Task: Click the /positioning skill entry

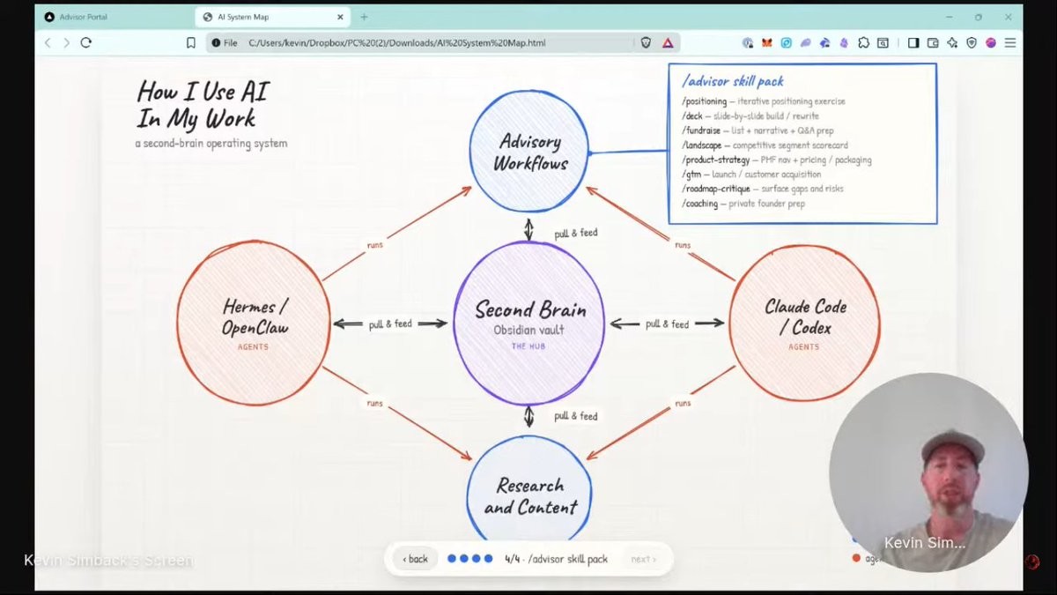Action: tap(764, 101)
